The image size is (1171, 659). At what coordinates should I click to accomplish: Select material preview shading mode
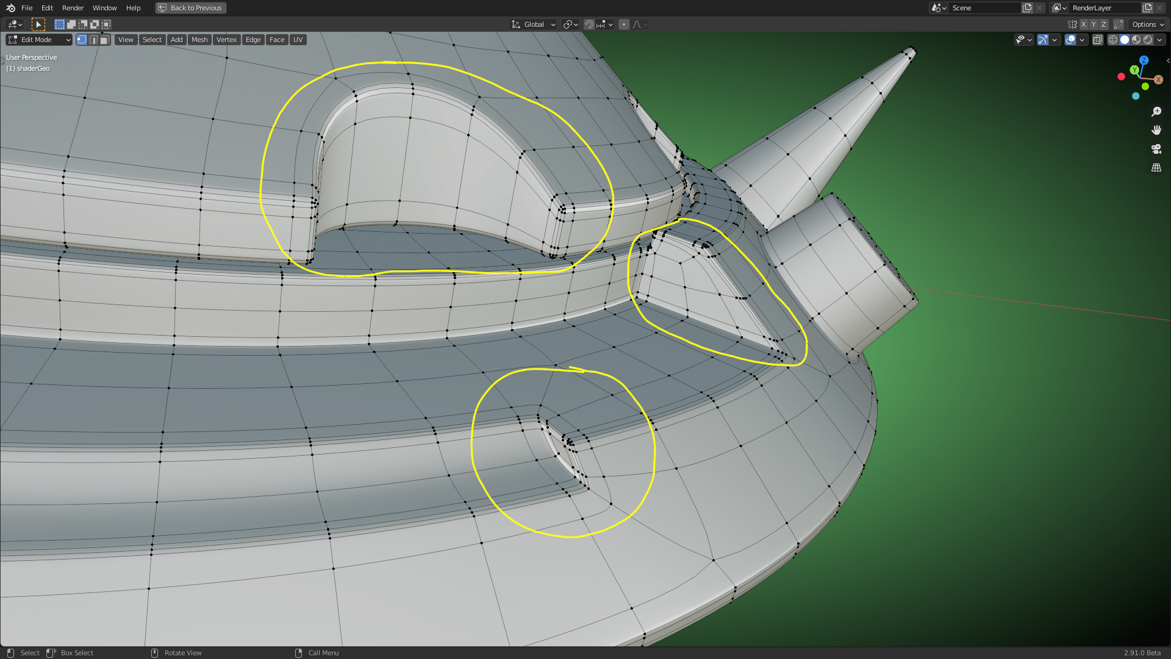pos(1136,40)
